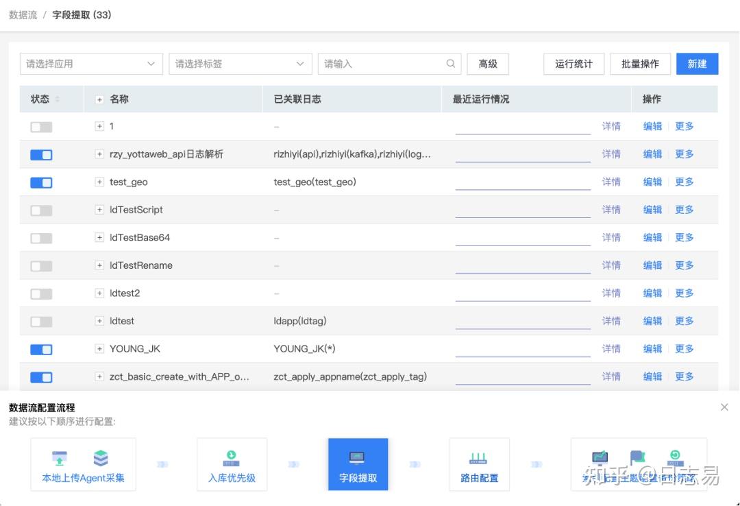
Task: Click the Agent collection stack icon
Action: 101,458
